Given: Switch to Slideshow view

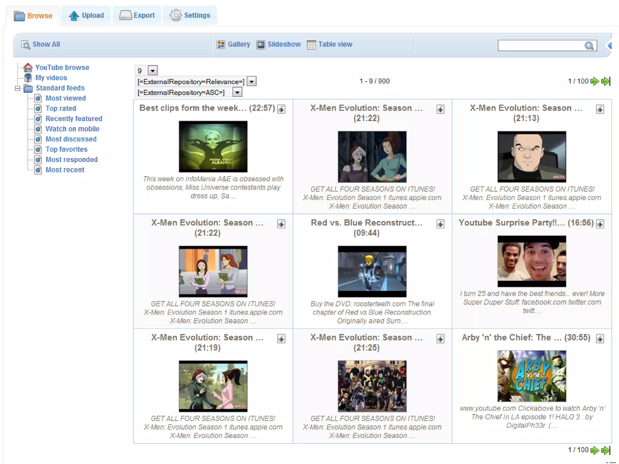Looking at the screenshot, I should pyautogui.click(x=279, y=44).
